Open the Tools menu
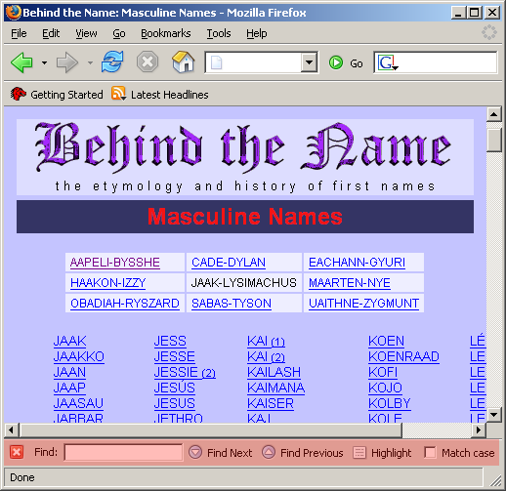 pos(219,33)
